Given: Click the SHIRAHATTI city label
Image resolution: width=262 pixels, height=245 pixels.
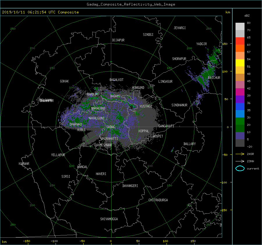Looking at the screenshot, I should pyautogui.click(x=109, y=139).
